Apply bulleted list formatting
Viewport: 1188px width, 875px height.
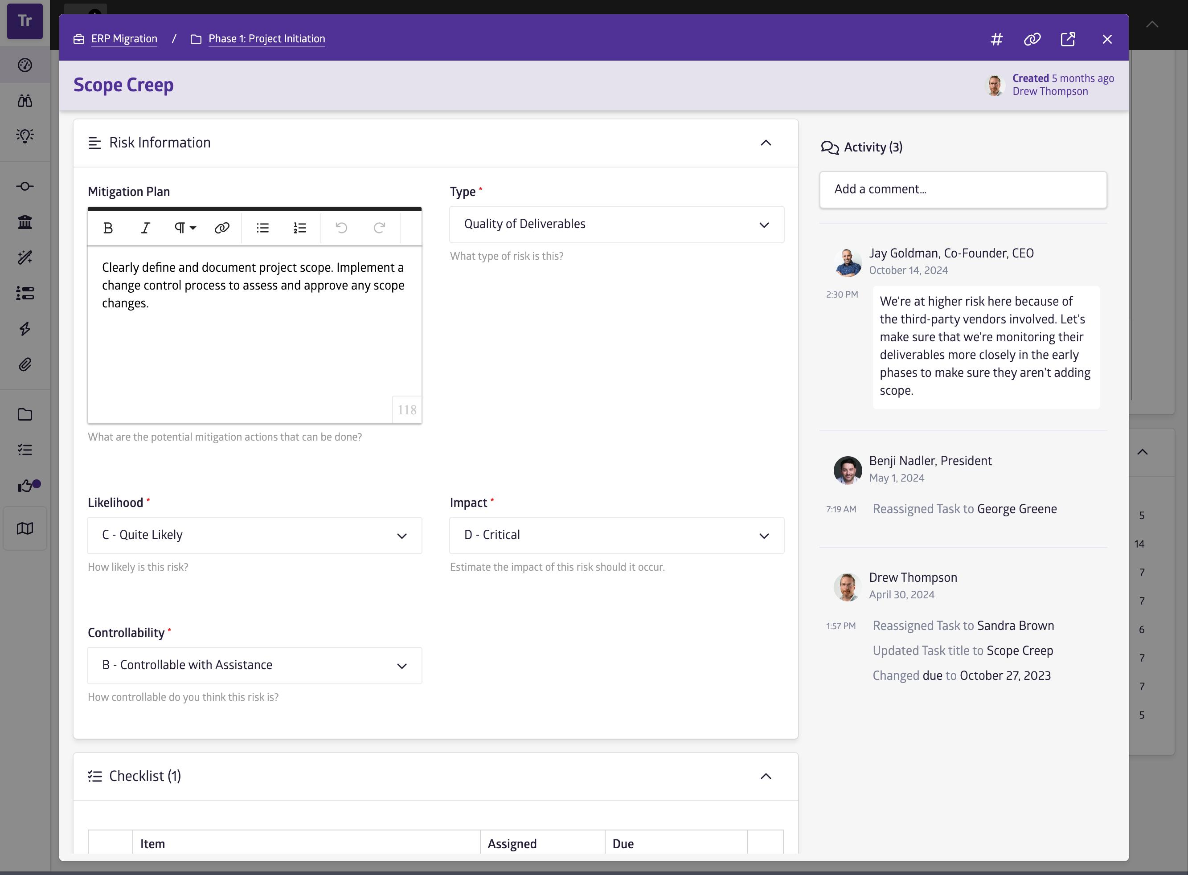263,228
